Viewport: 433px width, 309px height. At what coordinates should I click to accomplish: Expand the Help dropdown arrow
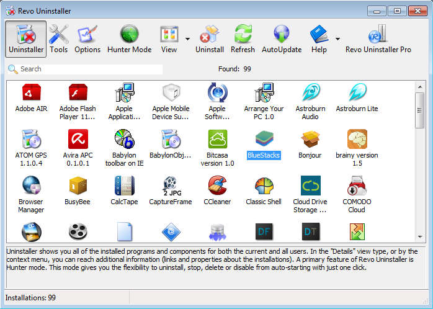pyautogui.click(x=337, y=38)
